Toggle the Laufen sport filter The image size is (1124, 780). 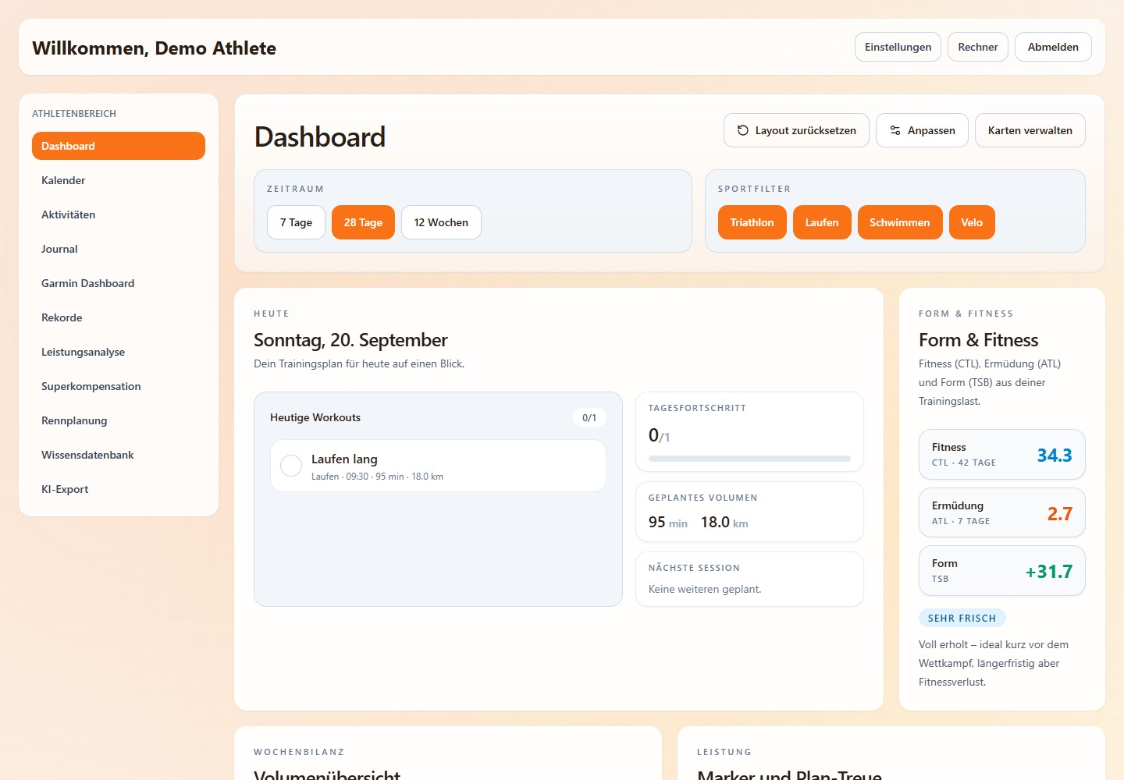pos(822,222)
